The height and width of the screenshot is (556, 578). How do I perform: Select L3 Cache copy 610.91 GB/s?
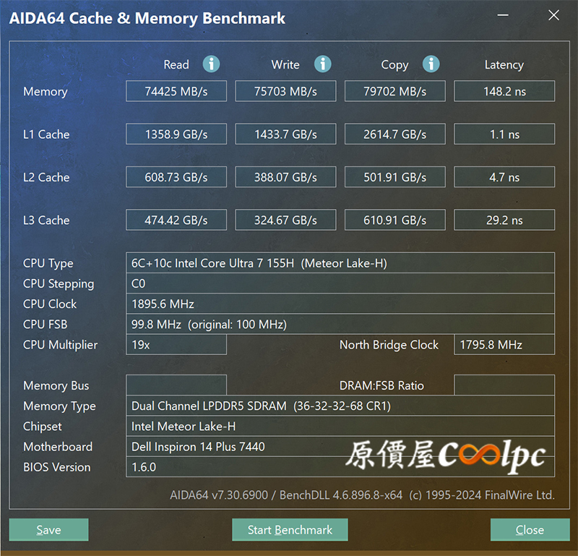coord(394,220)
